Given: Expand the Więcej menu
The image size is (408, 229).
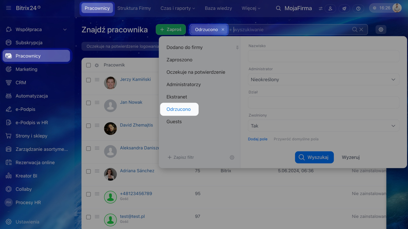Looking at the screenshot, I should click(251, 8).
